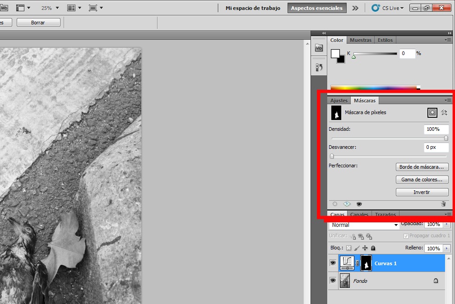The height and width of the screenshot is (304, 455).
Task: Select the Aspectos esenciales workspace
Action: tap(316, 8)
